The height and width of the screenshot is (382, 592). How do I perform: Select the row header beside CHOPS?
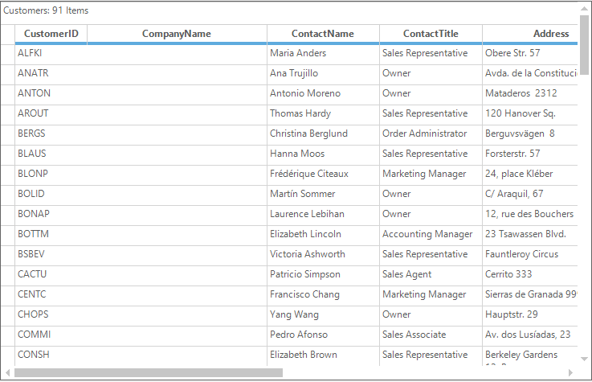click(x=7, y=314)
